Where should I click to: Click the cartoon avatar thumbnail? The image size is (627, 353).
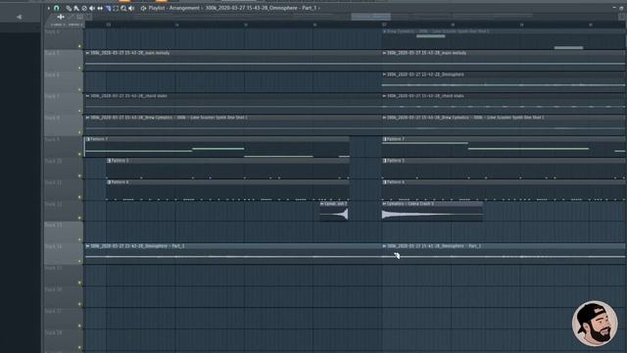point(595,324)
